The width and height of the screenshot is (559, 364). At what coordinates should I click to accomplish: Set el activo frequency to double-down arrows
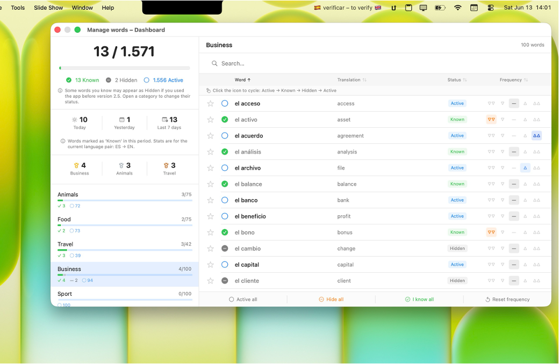(x=491, y=120)
